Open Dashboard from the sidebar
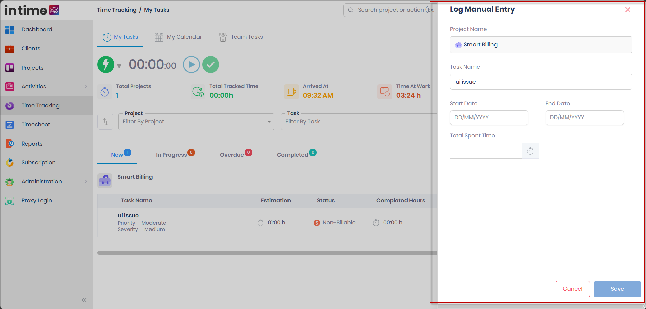646x309 pixels. [37, 30]
